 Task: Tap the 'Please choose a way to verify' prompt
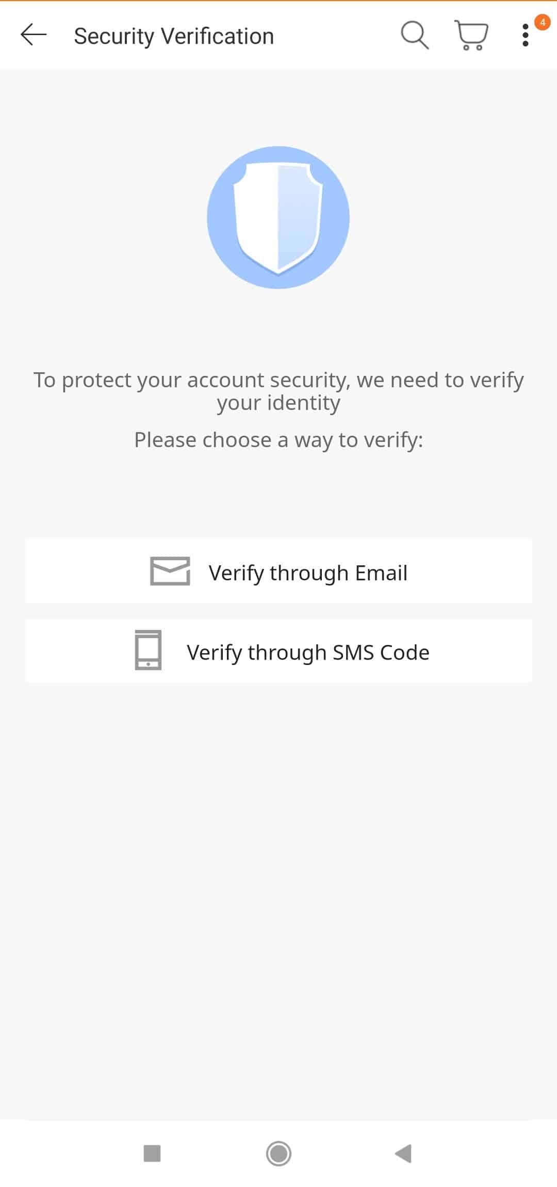click(x=278, y=440)
